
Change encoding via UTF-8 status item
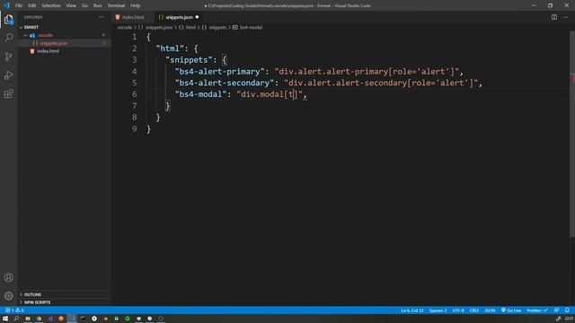click(458, 310)
